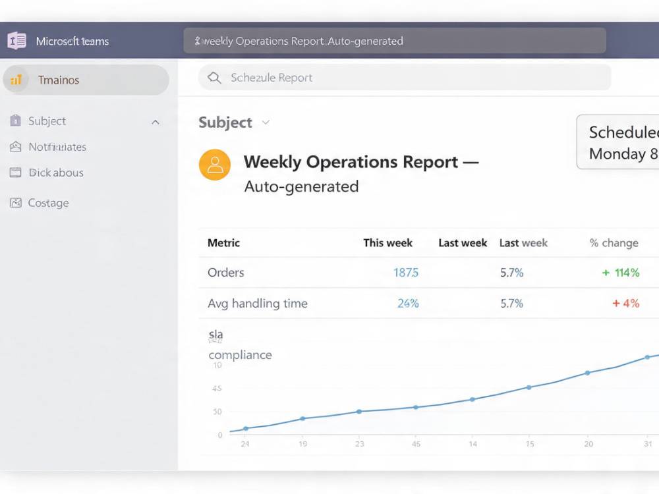This screenshot has height=494, width=659.
Task: Click the magnifying glass search icon
Action: tap(214, 78)
